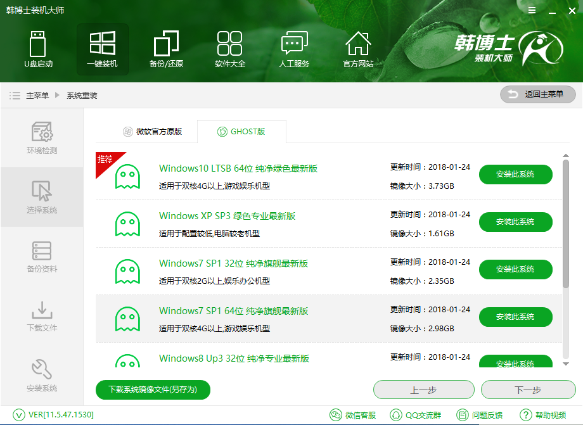Click the 下一步 next step button
This screenshot has width=583, height=425.
pyautogui.click(x=529, y=390)
